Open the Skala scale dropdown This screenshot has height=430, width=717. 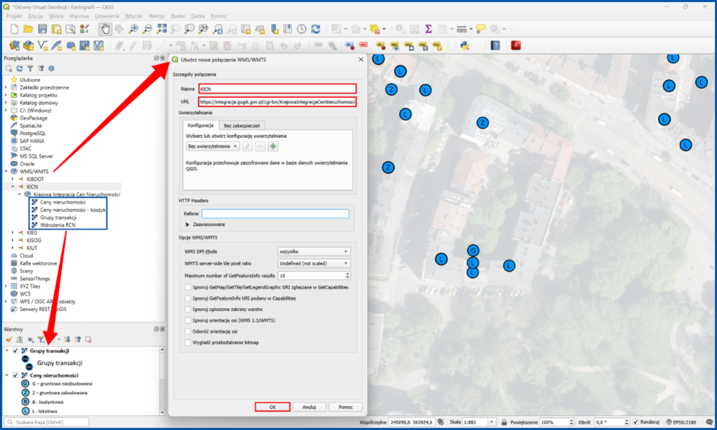click(492, 422)
